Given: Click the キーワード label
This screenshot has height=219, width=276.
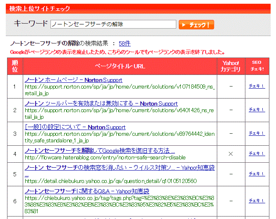Looking at the screenshot, I should click(x=31, y=24).
